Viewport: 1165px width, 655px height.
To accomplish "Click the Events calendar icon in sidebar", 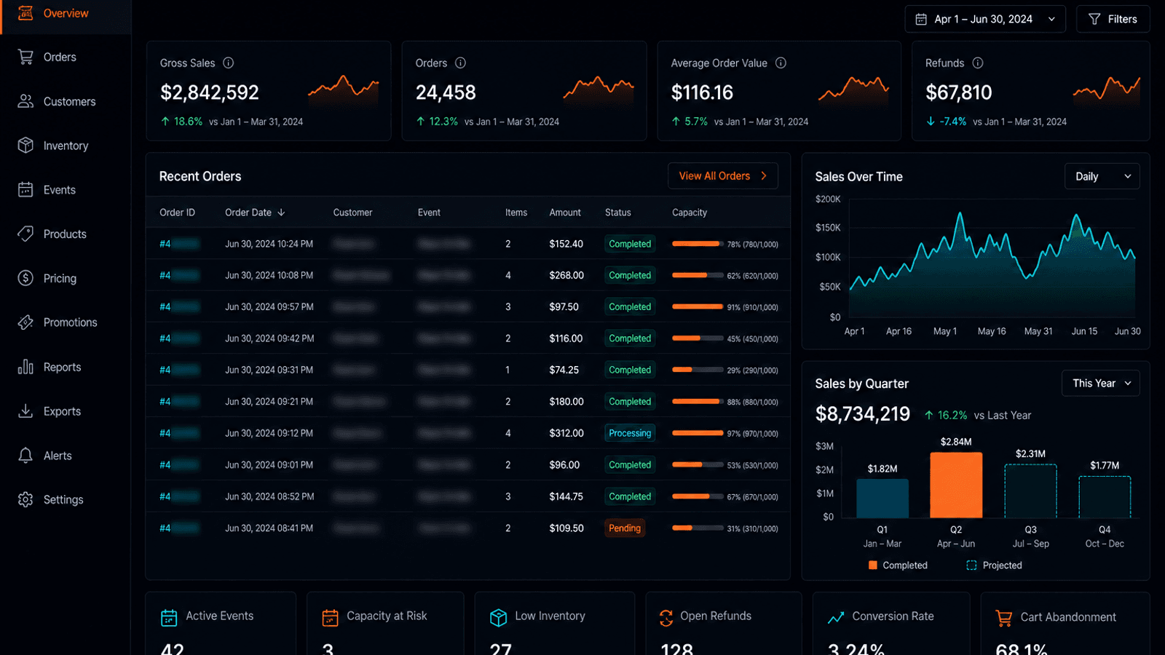I will point(25,190).
